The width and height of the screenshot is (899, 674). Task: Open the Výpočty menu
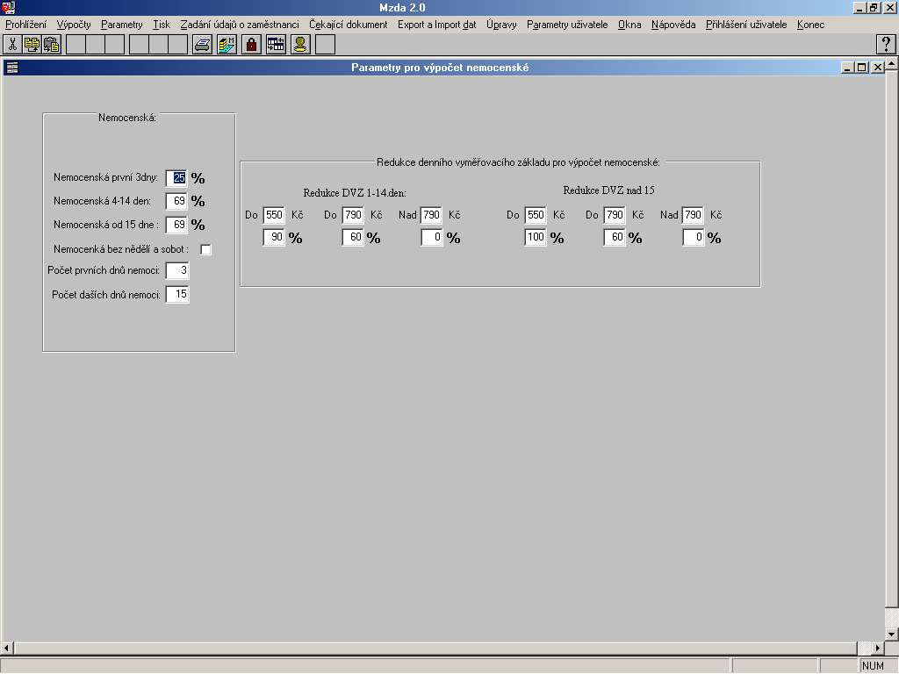click(x=74, y=25)
